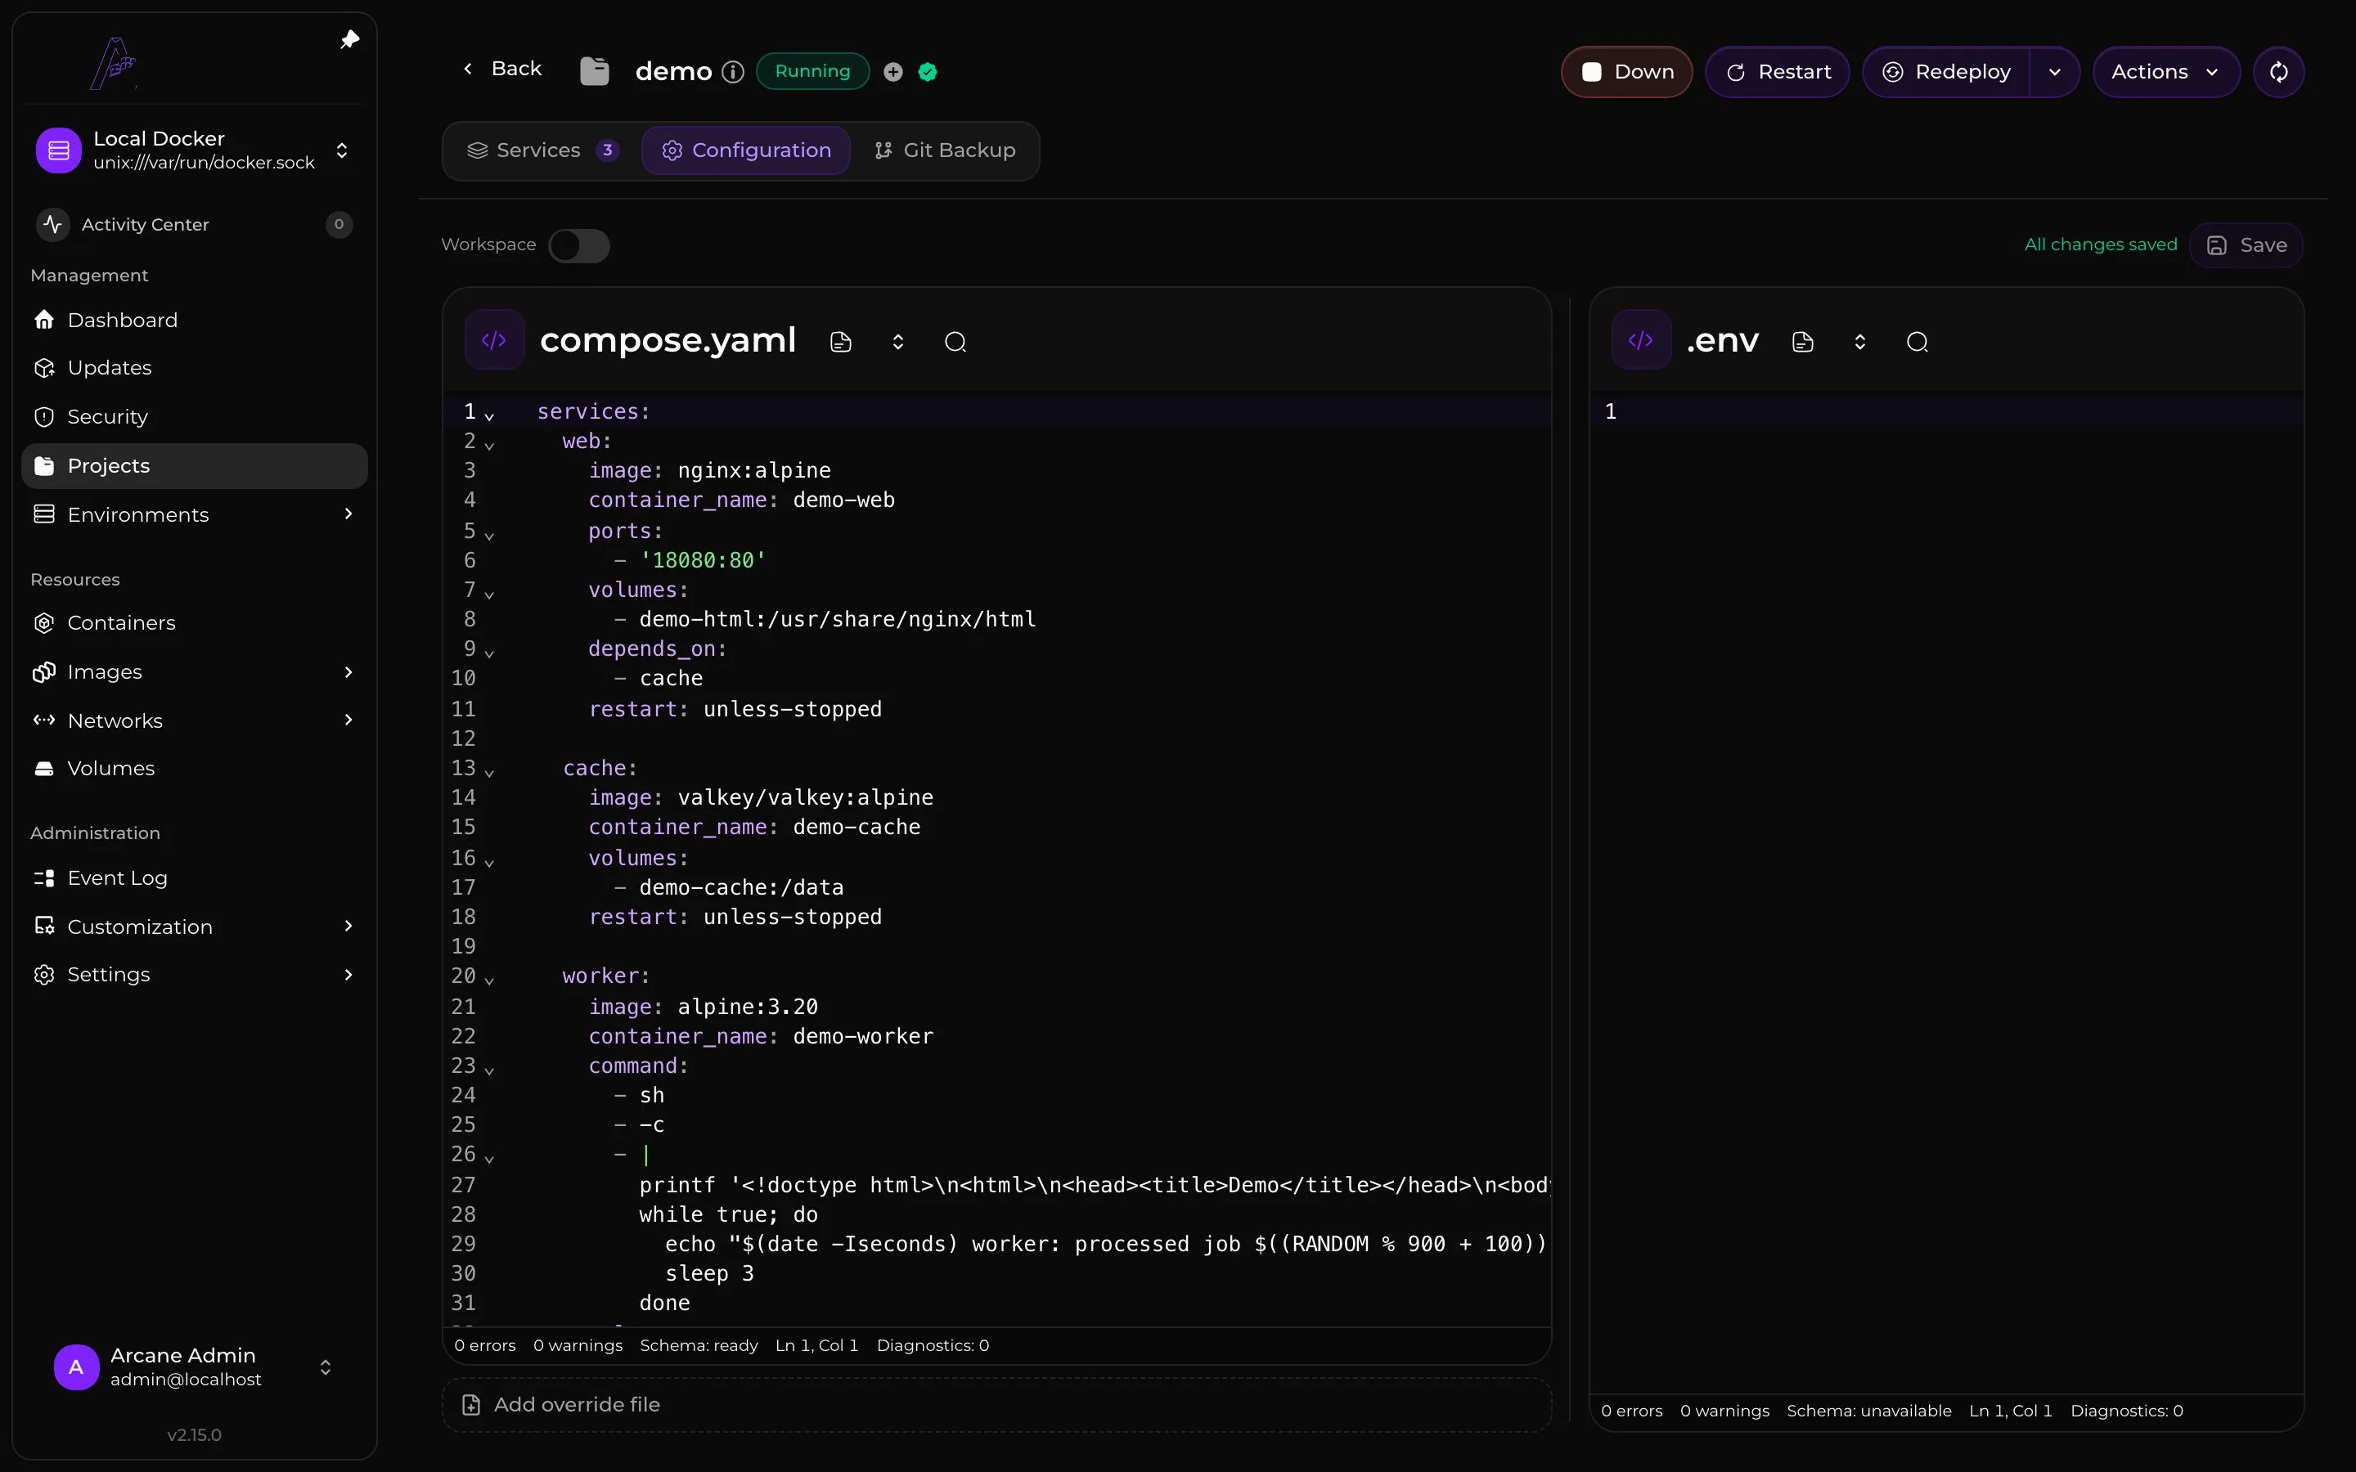2356x1472 pixels.
Task: Select Projects in the sidebar
Action: point(194,465)
